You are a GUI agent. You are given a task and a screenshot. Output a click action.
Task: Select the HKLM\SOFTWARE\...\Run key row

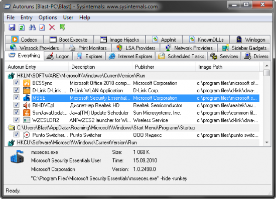click(134, 76)
